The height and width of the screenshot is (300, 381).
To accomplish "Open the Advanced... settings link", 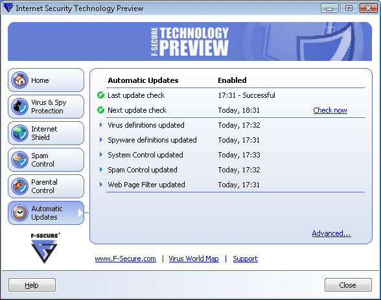I will (332, 233).
